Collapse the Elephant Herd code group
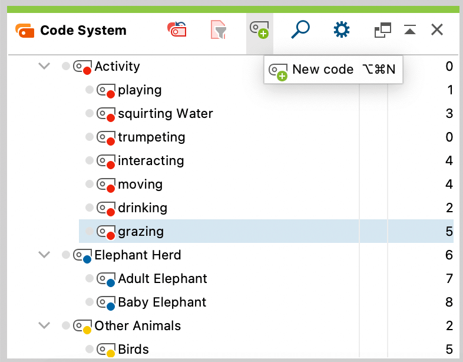463x362 pixels. tap(44, 255)
